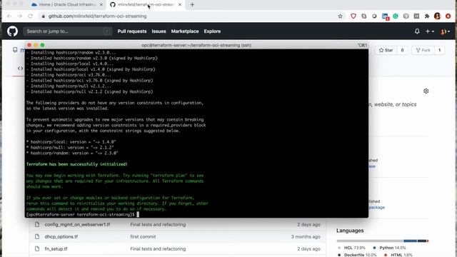
Task: Open the gray shield extension icon
Action: point(406,16)
